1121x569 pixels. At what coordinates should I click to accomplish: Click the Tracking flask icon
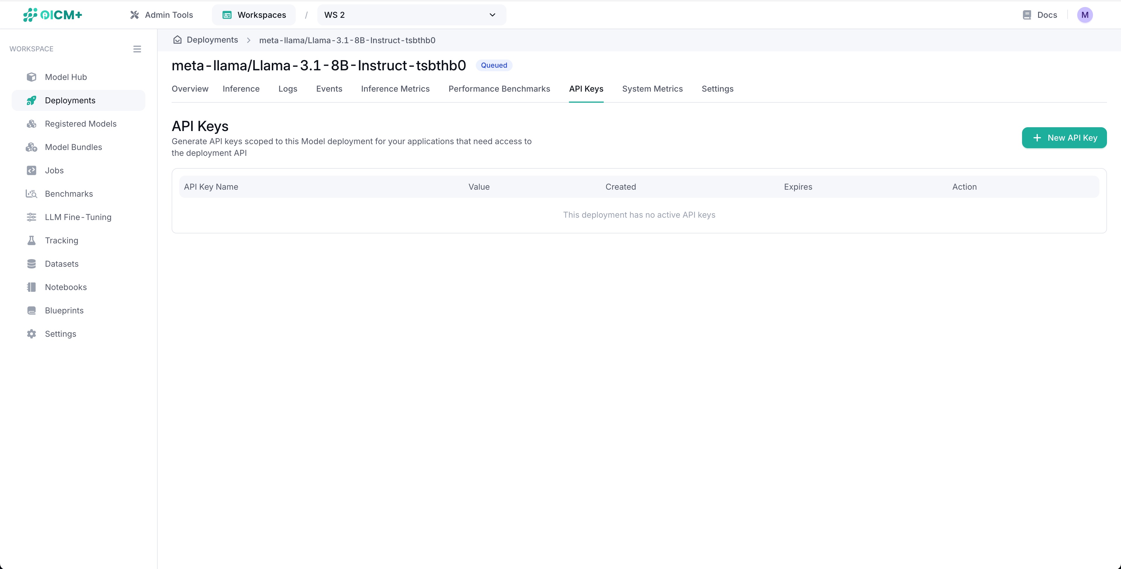[31, 240]
